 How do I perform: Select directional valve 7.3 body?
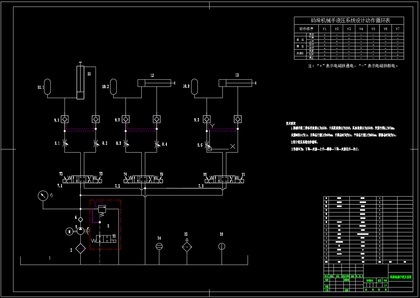coord(224,179)
